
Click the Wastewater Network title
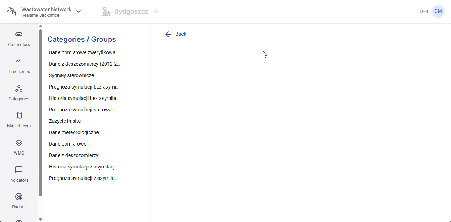[x=46, y=9]
